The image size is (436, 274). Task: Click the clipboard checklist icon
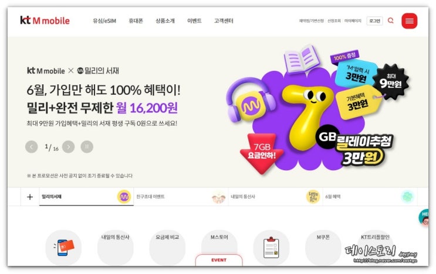click(x=271, y=248)
